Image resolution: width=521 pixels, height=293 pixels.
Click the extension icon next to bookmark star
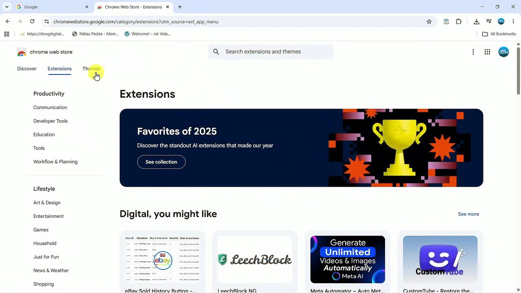(446, 22)
